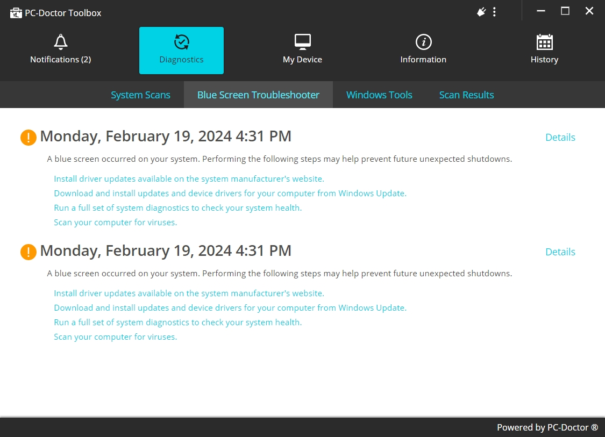Open the History label
The height and width of the screenshot is (437, 605).
point(544,60)
